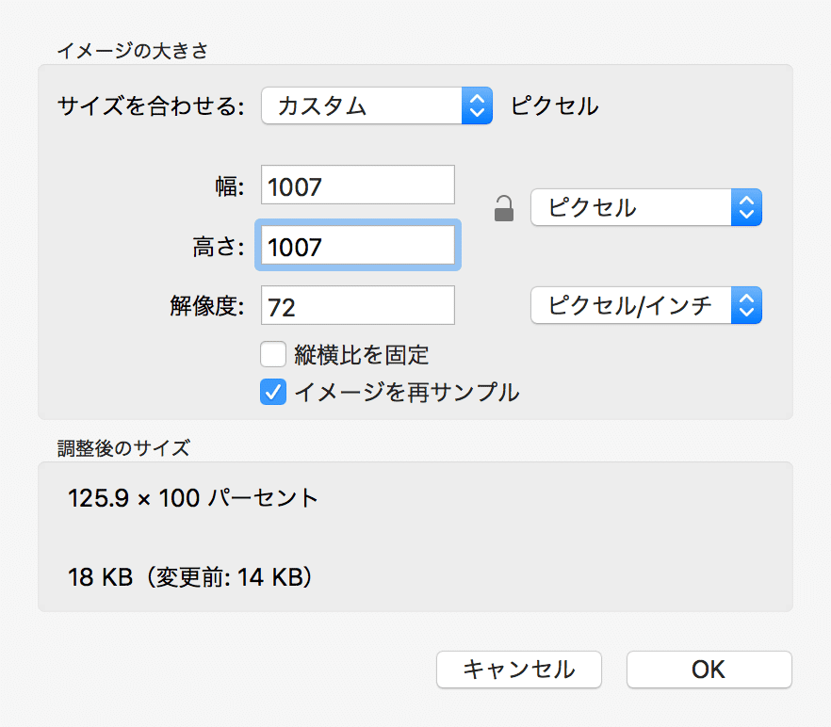Open the ピクセル unit dropdown

click(x=646, y=207)
